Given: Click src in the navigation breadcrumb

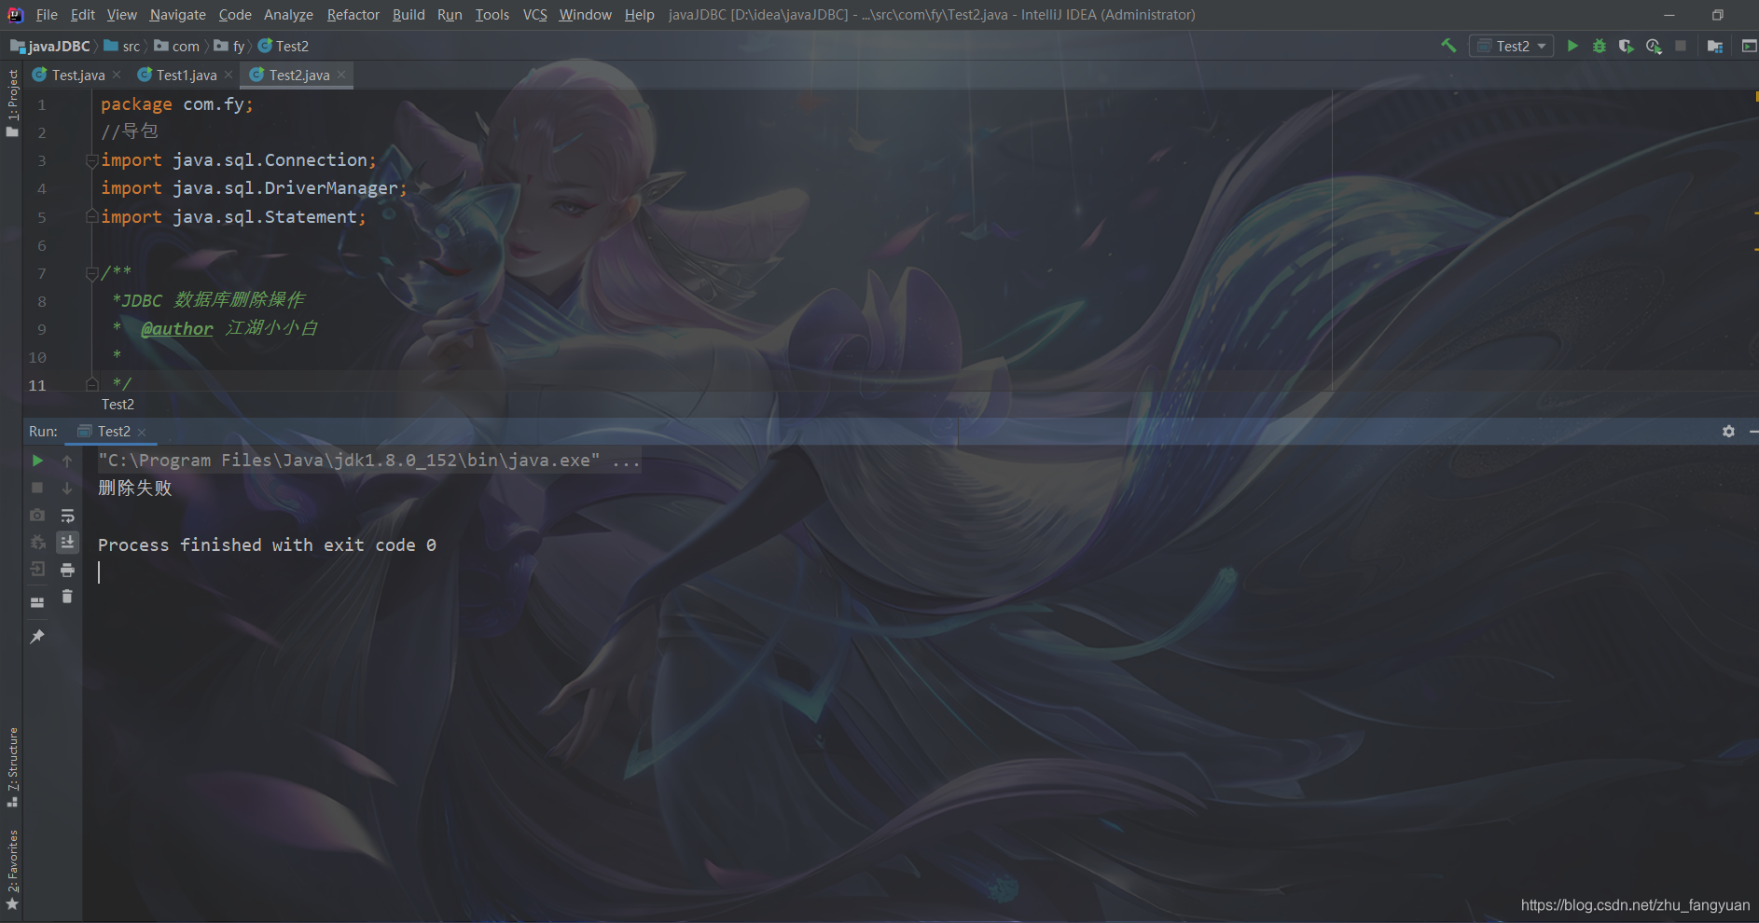Looking at the screenshot, I should (x=122, y=46).
